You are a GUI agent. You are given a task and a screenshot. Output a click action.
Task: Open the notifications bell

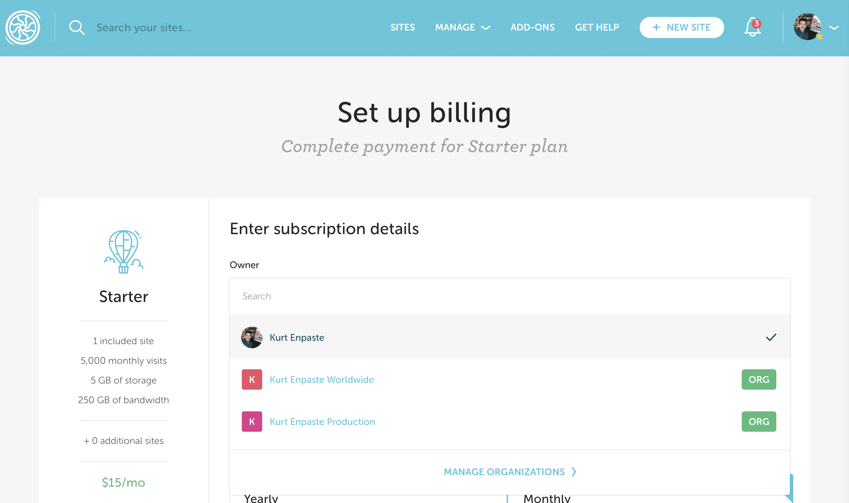(x=753, y=27)
